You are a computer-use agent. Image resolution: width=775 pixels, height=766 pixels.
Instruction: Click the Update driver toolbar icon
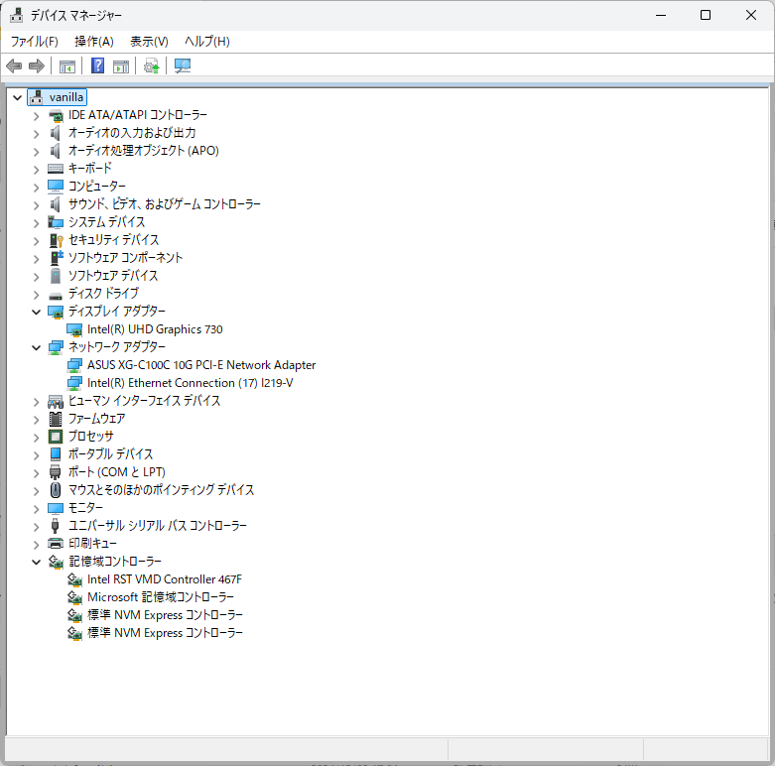(x=151, y=66)
